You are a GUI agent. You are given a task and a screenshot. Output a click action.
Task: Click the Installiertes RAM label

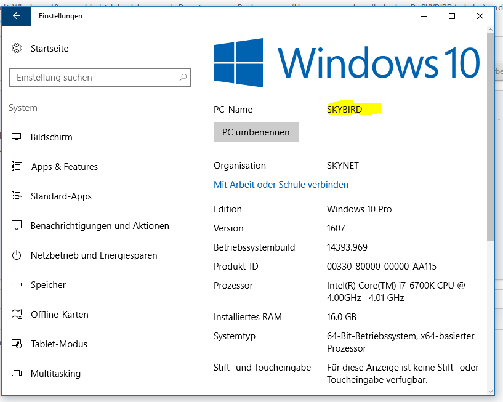(x=247, y=317)
